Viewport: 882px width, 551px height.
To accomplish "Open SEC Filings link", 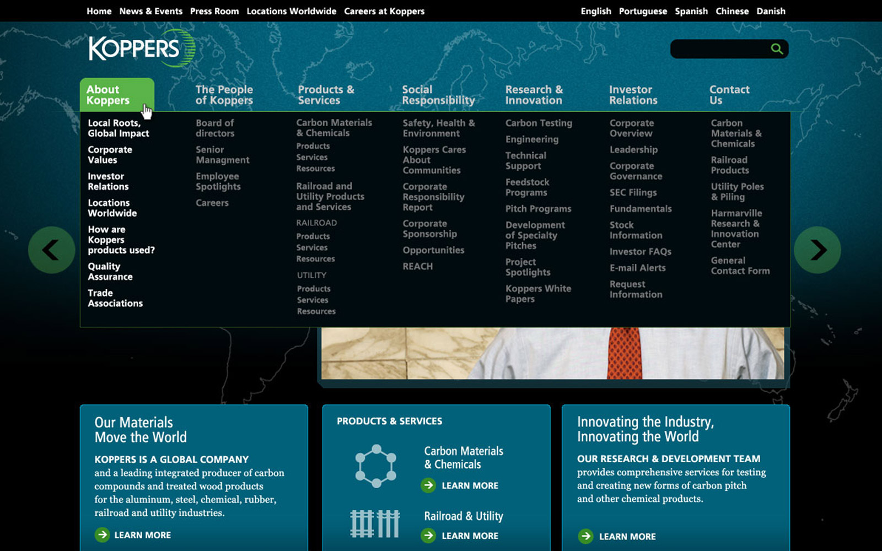I will pyautogui.click(x=633, y=192).
